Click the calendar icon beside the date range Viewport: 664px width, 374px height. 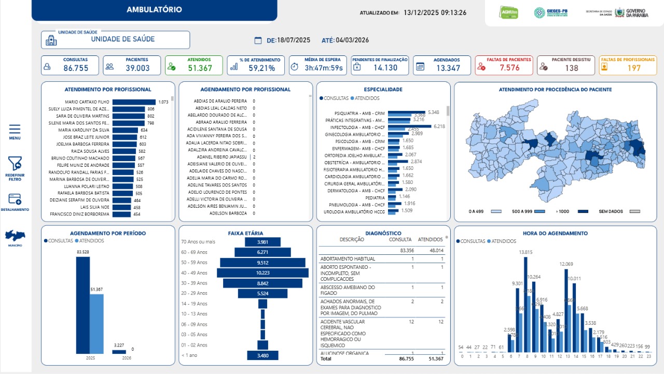click(x=258, y=40)
